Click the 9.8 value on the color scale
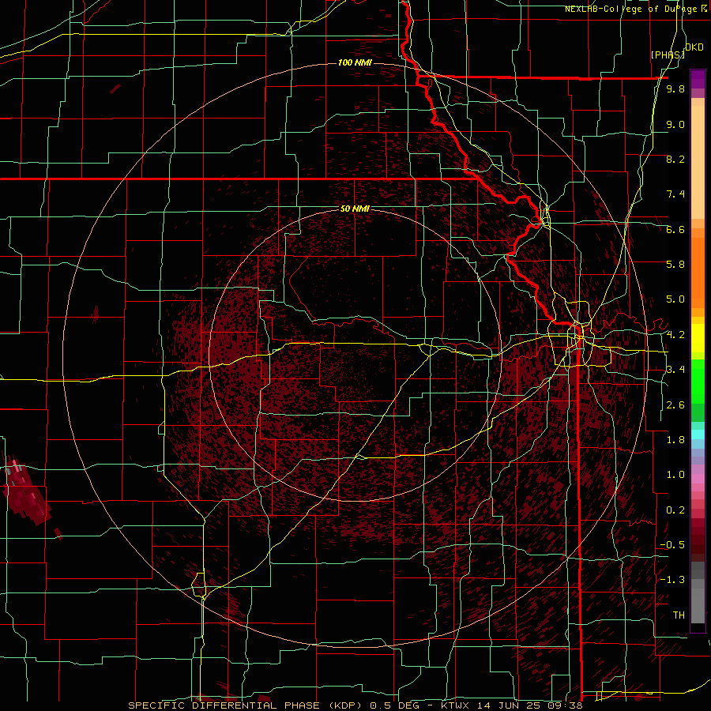 675,89
